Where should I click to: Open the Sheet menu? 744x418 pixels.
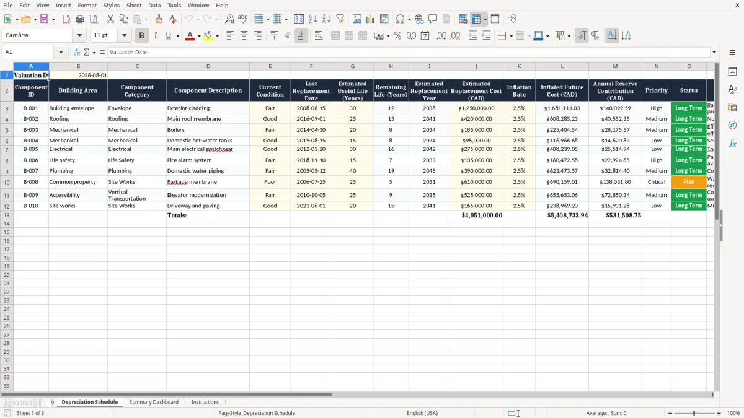pyautogui.click(x=134, y=5)
